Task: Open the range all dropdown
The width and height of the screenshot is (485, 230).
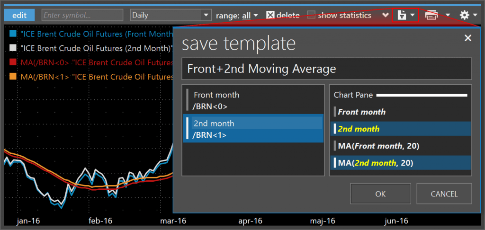Action: coord(251,15)
